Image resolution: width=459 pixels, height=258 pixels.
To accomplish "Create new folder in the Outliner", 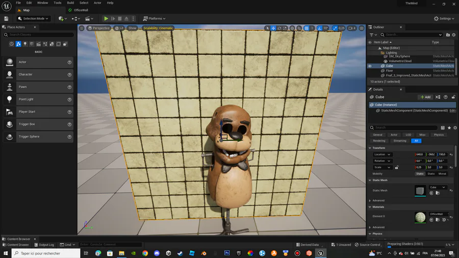I will [x=448, y=35].
